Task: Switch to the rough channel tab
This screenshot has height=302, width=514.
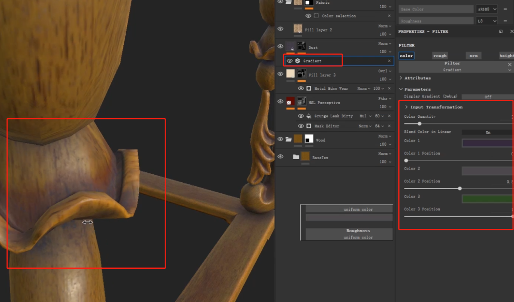Action: click(440, 56)
